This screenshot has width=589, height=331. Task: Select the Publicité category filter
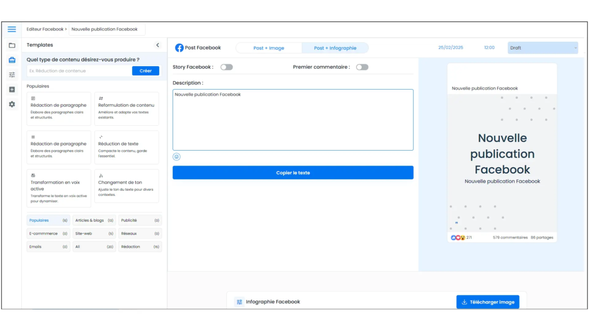140,220
